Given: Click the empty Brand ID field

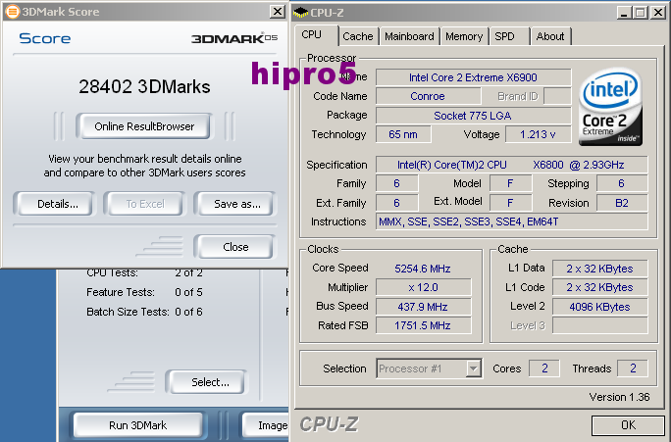Looking at the screenshot, I should tap(557, 96).
